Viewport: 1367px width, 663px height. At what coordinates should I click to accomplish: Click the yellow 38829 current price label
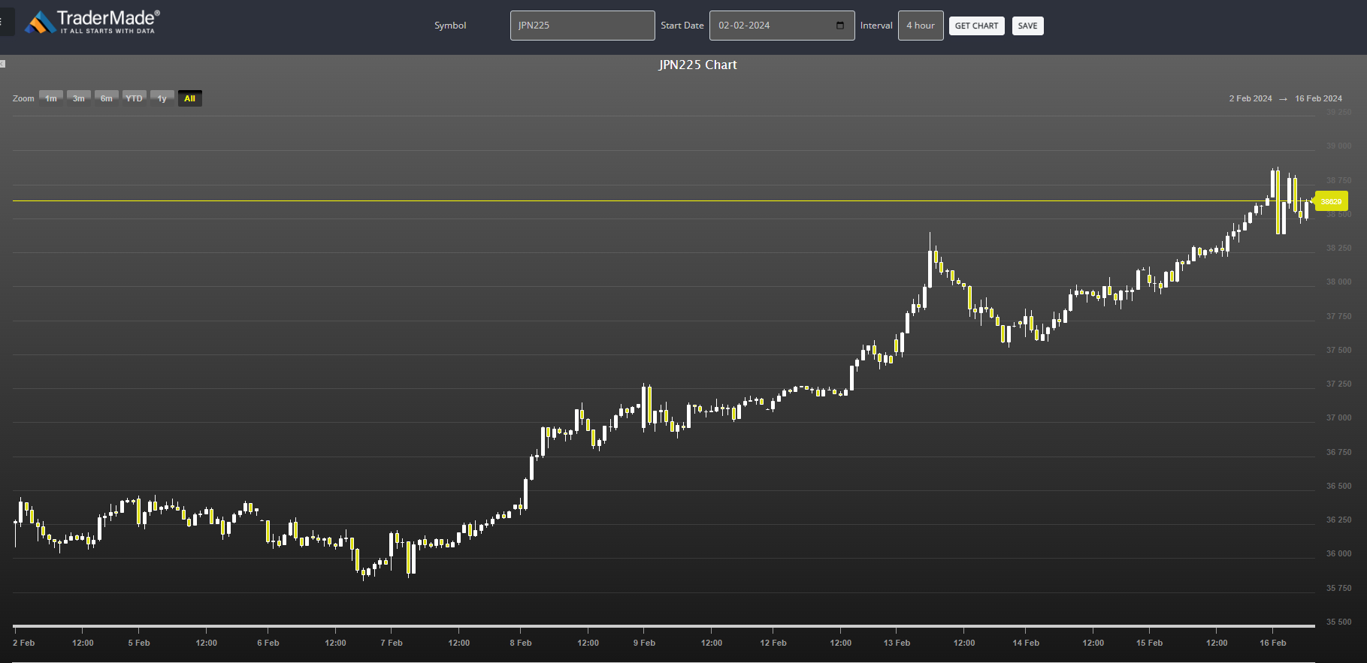1331,201
